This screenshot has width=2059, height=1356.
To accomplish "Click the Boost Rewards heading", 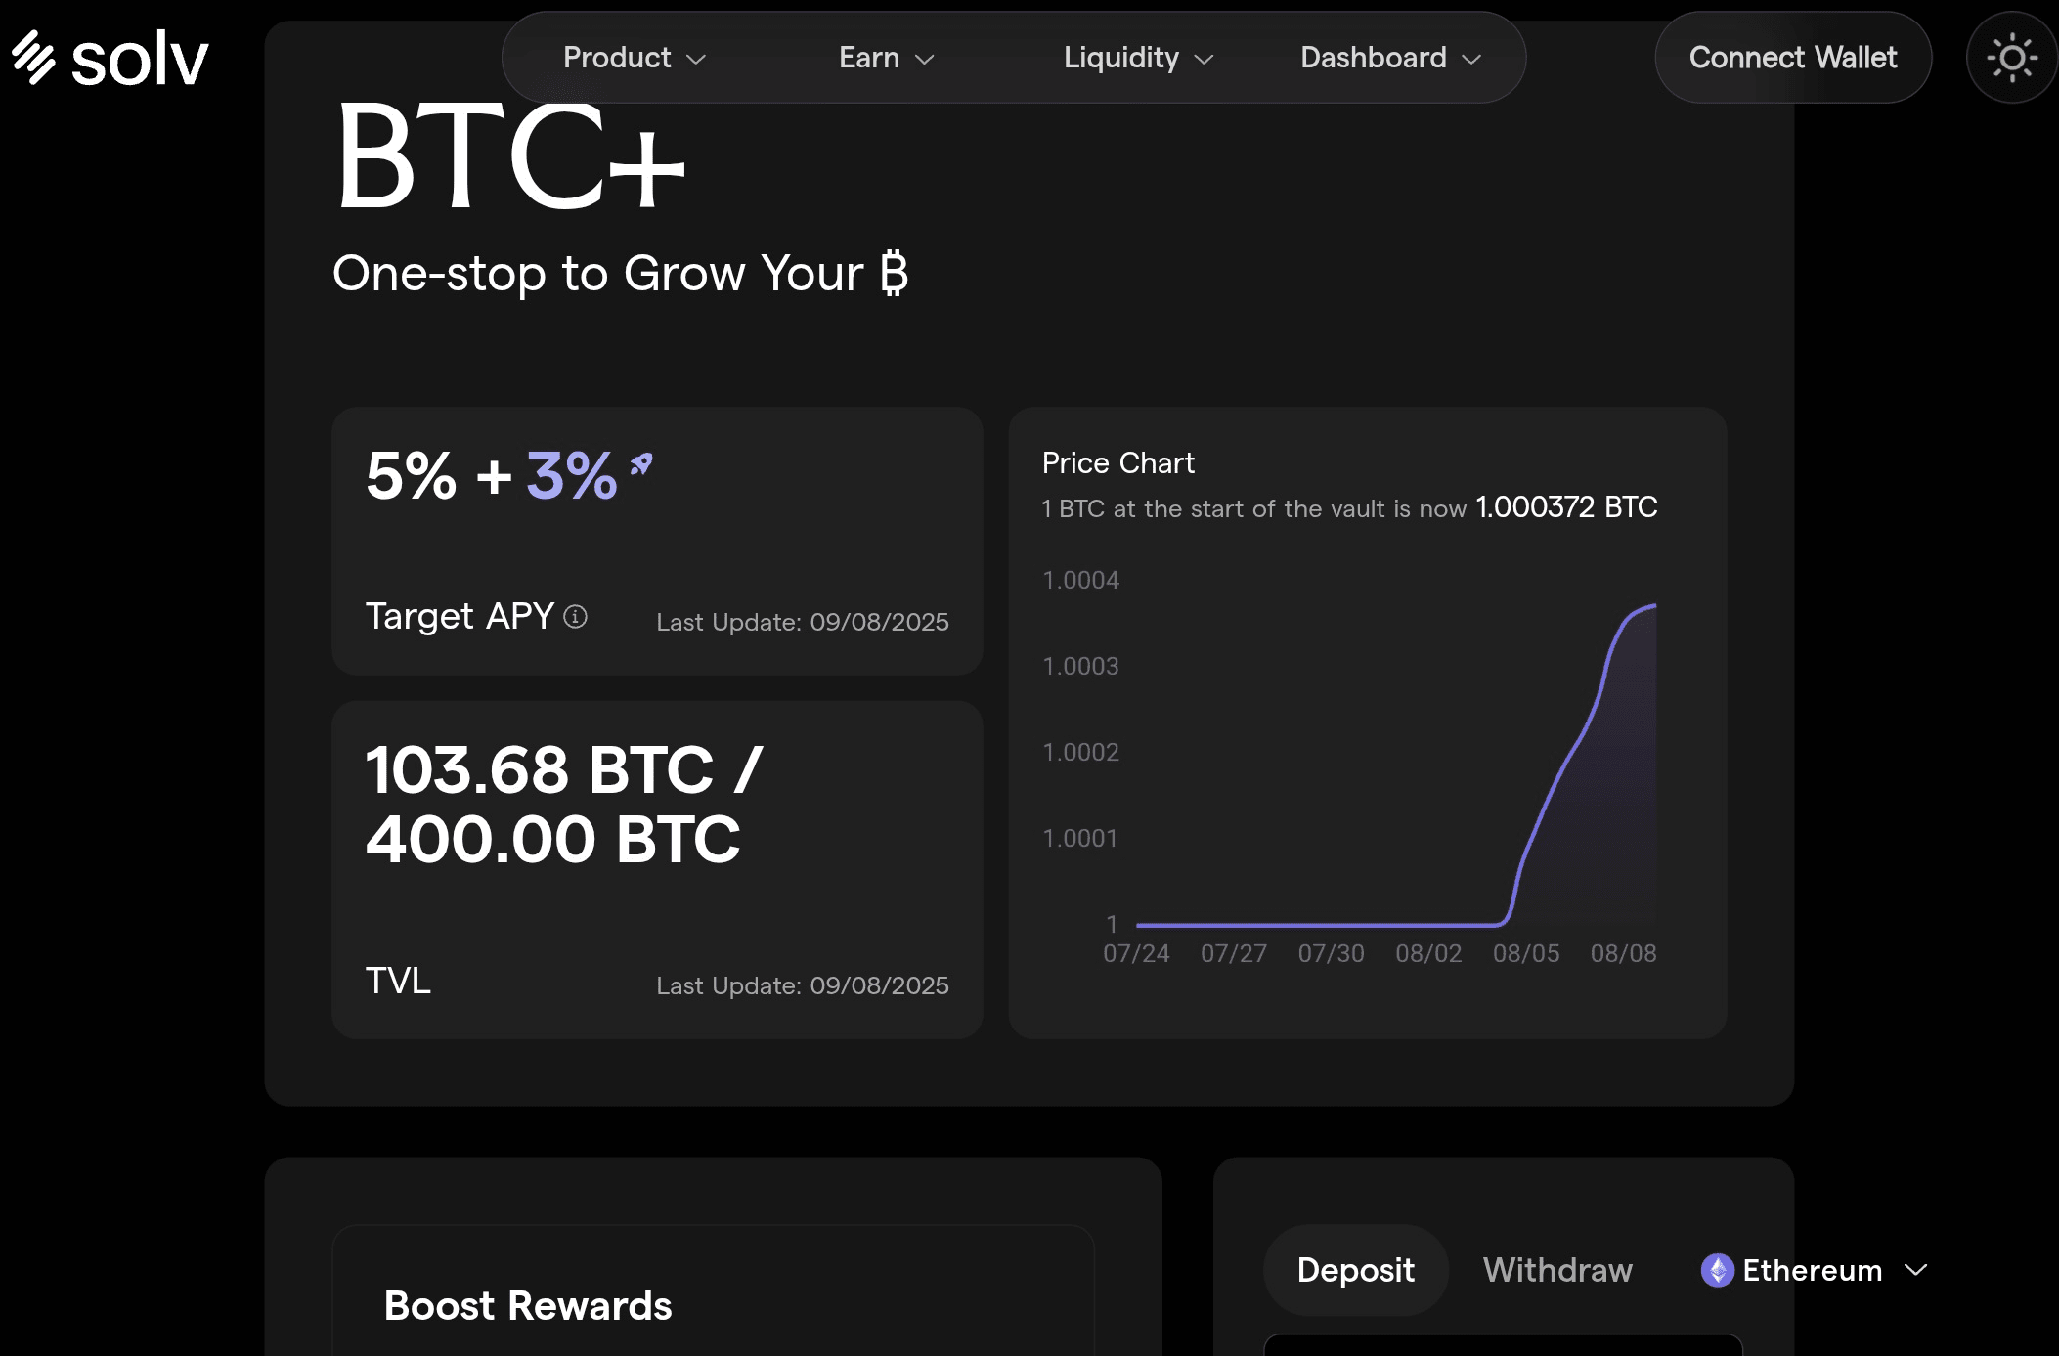I will (x=528, y=1306).
